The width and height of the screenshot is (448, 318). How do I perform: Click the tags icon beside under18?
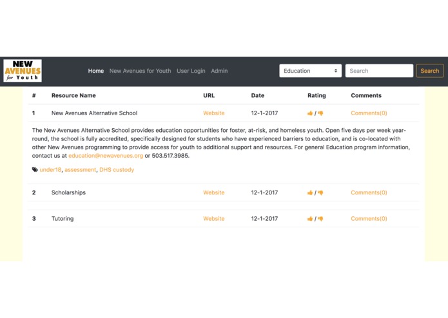[x=35, y=170]
